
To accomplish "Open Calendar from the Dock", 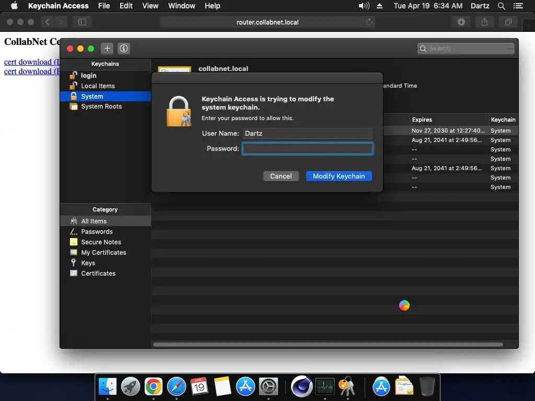I will point(199,387).
